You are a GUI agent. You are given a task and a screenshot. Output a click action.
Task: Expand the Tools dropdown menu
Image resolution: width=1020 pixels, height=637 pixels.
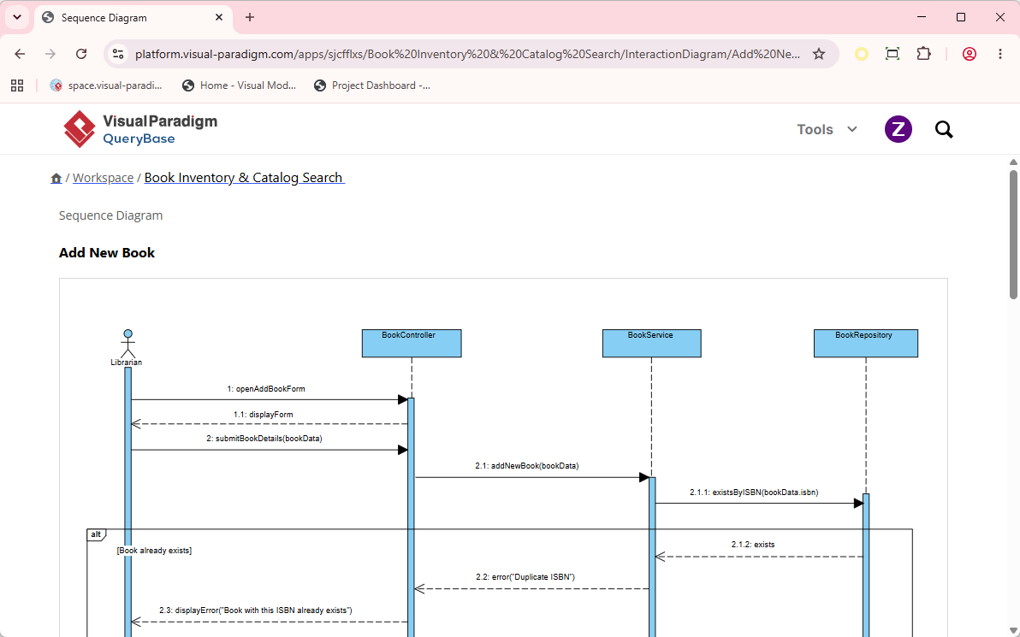827,129
